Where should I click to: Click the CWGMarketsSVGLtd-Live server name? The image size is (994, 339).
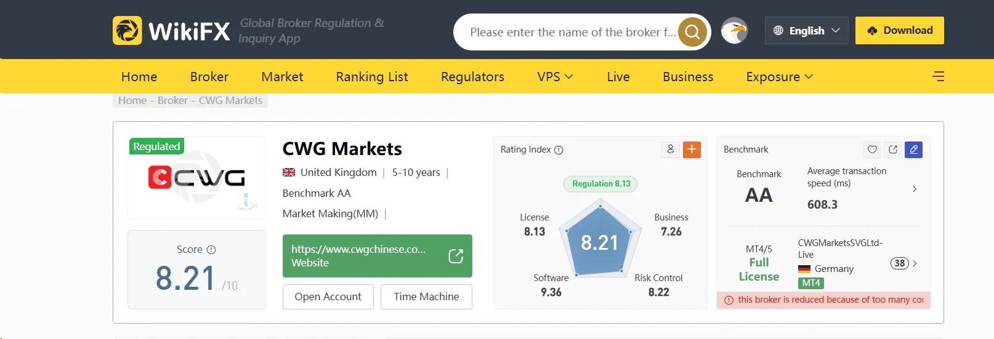840,249
